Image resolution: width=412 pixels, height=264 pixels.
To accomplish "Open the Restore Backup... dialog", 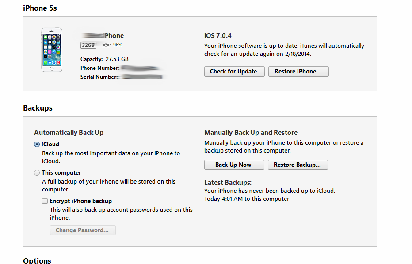I will click(298, 165).
